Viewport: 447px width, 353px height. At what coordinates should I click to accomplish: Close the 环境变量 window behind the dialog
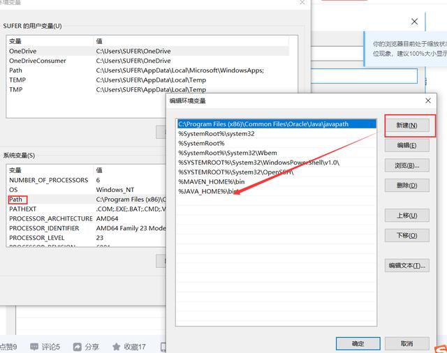coord(302,2)
